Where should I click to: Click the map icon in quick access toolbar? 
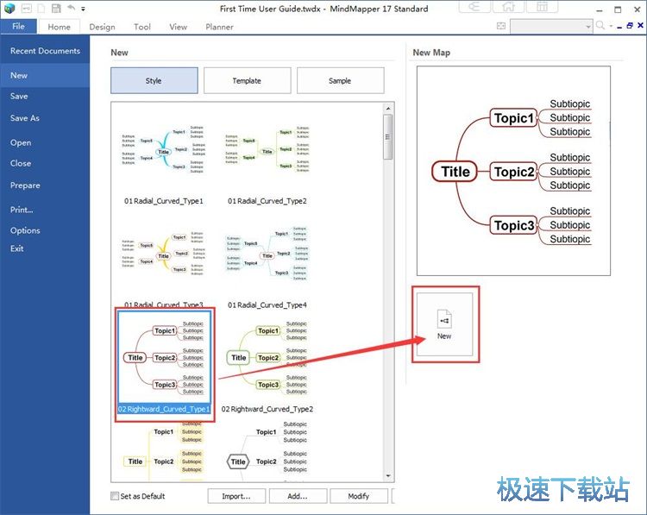(27, 9)
